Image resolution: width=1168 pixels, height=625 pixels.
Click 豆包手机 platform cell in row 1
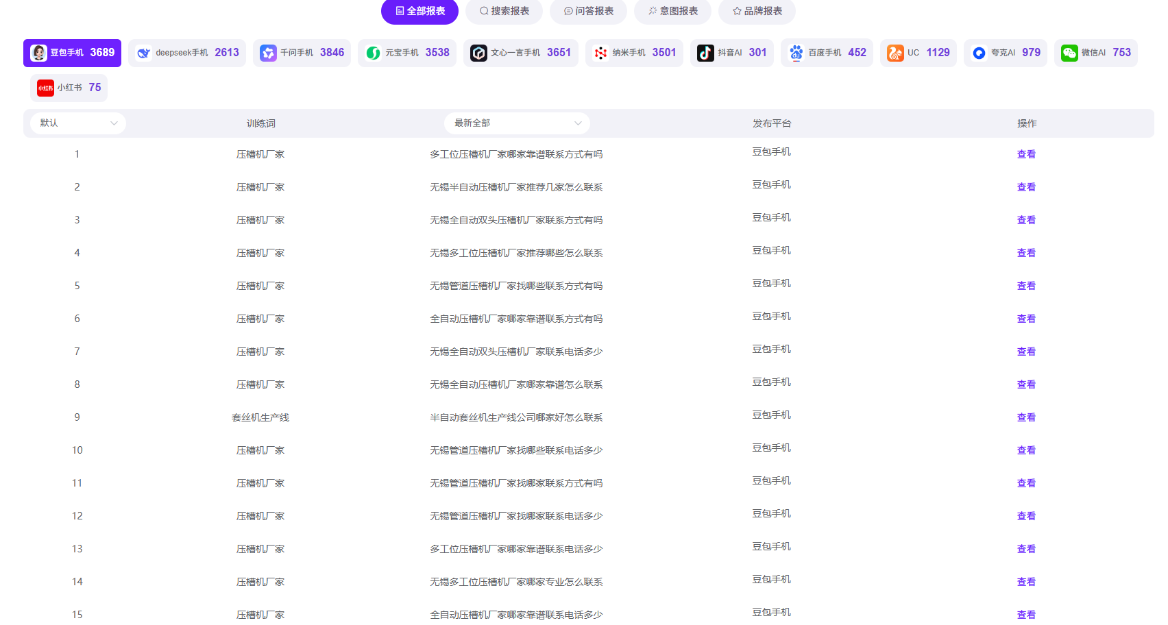pyautogui.click(x=771, y=152)
